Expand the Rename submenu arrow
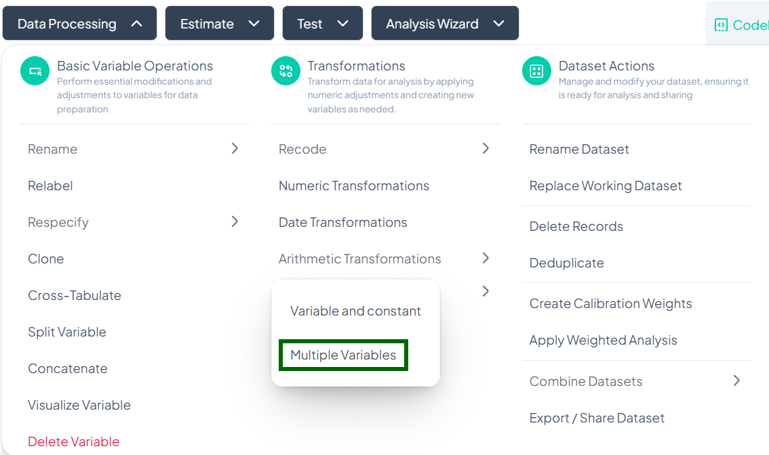The height and width of the screenshot is (455, 769). pos(235,148)
